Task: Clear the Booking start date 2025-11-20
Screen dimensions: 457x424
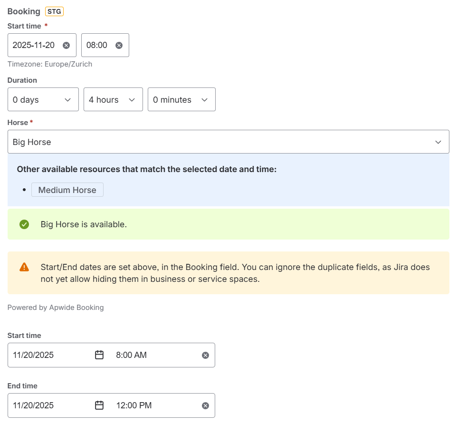Action: (x=67, y=45)
